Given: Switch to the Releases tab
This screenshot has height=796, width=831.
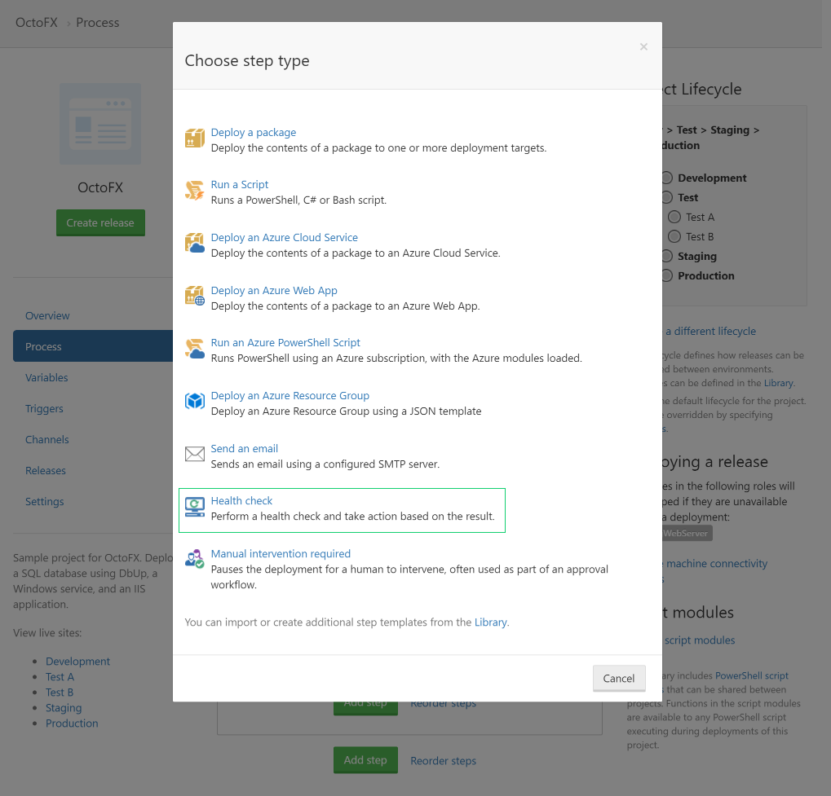Looking at the screenshot, I should pyautogui.click(x=45, y=470).
